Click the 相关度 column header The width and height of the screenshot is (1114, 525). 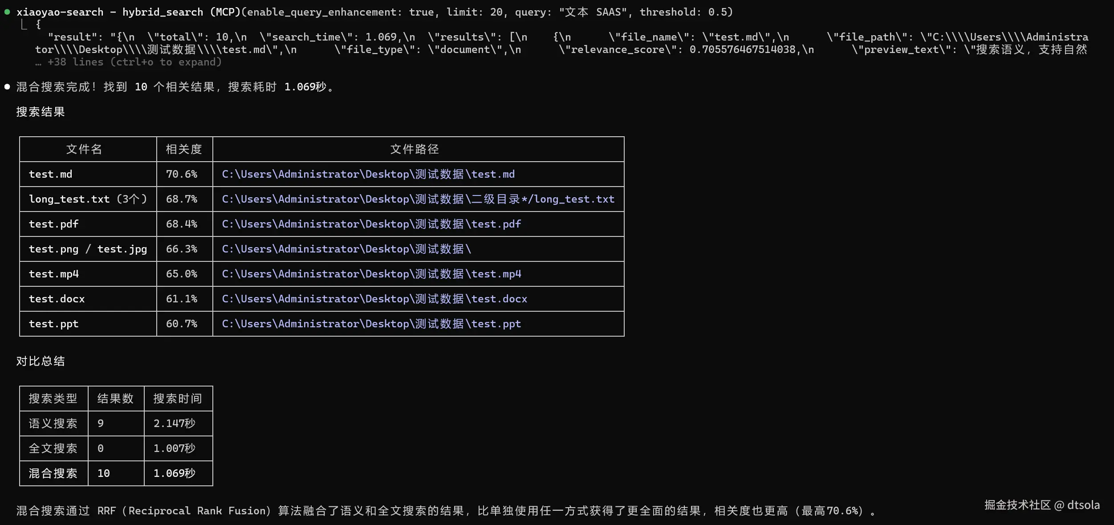184,149
